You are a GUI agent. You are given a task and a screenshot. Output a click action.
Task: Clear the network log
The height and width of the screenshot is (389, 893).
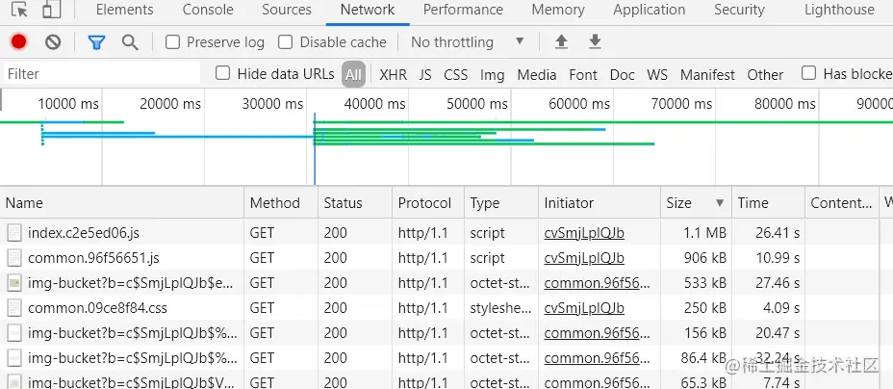click(x=53, y=42)
